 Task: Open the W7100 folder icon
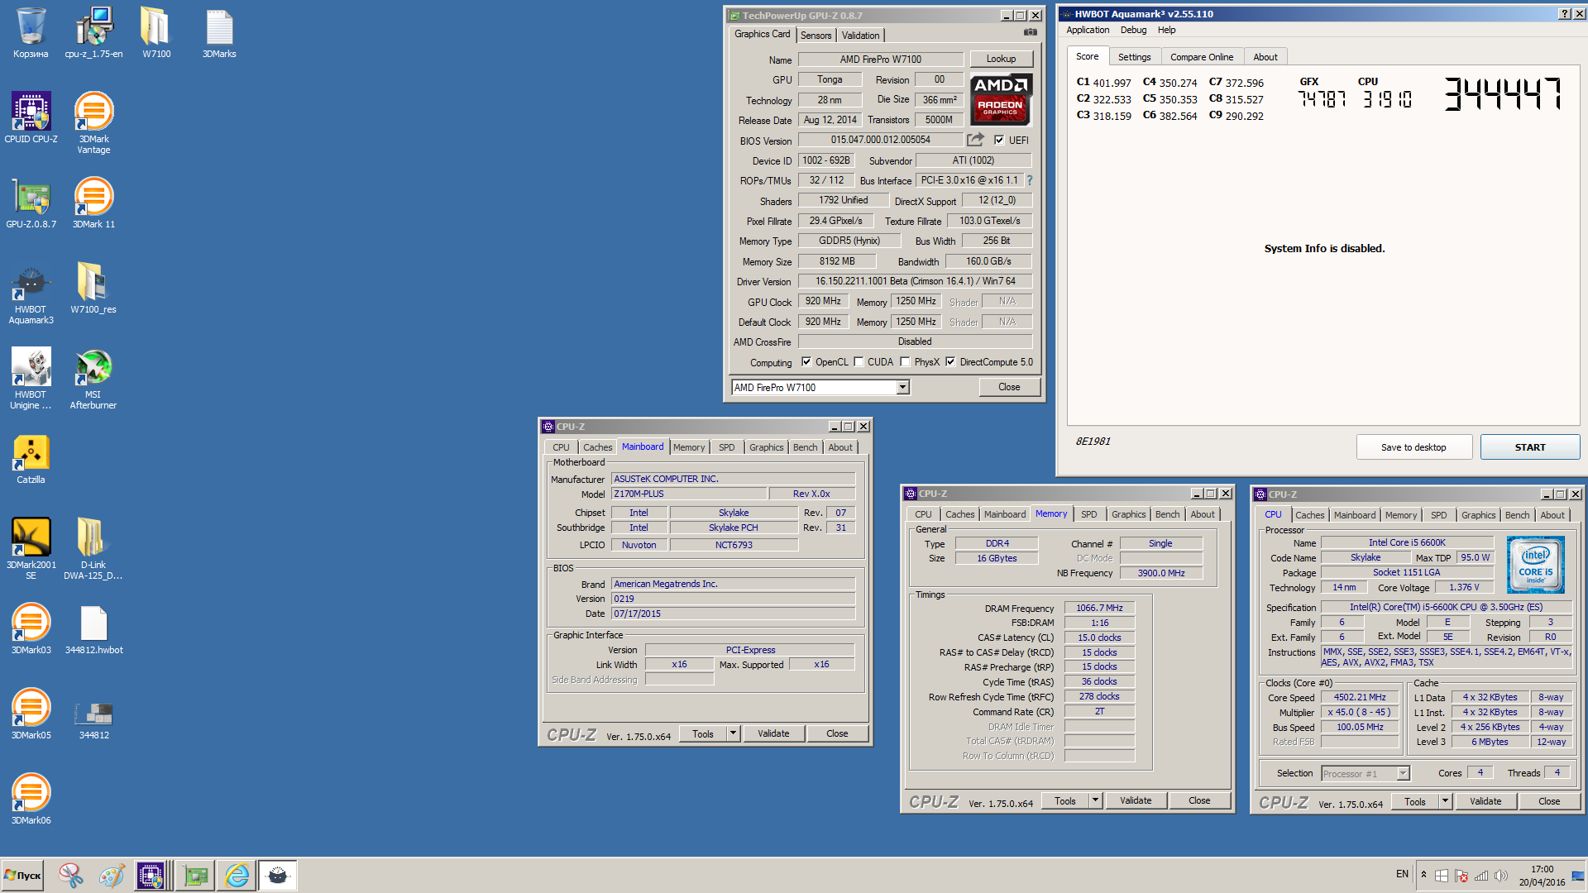(156, 33)
